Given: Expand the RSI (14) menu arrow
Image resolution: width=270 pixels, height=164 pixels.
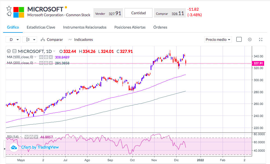Looking at the screenshot, I should coord(21,137).
